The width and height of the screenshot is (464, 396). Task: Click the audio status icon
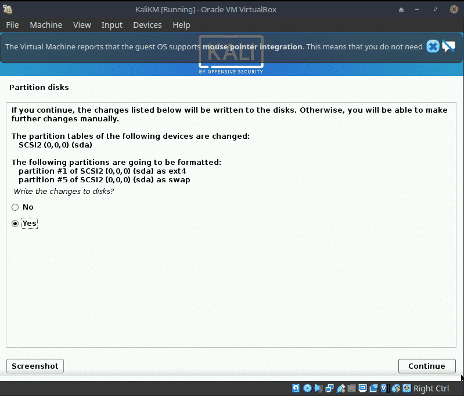318,388
